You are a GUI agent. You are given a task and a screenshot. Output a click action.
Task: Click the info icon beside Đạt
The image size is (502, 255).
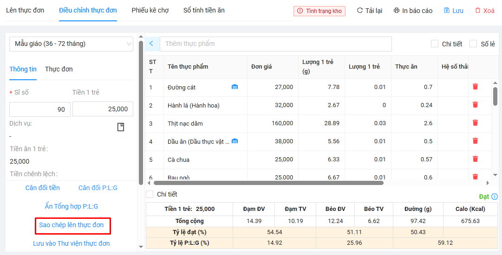495,197
